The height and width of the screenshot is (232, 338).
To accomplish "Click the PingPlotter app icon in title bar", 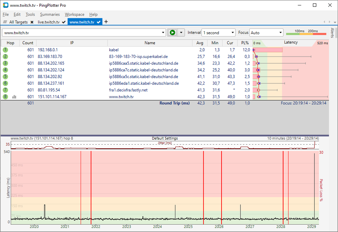I will tap(6, 5).
